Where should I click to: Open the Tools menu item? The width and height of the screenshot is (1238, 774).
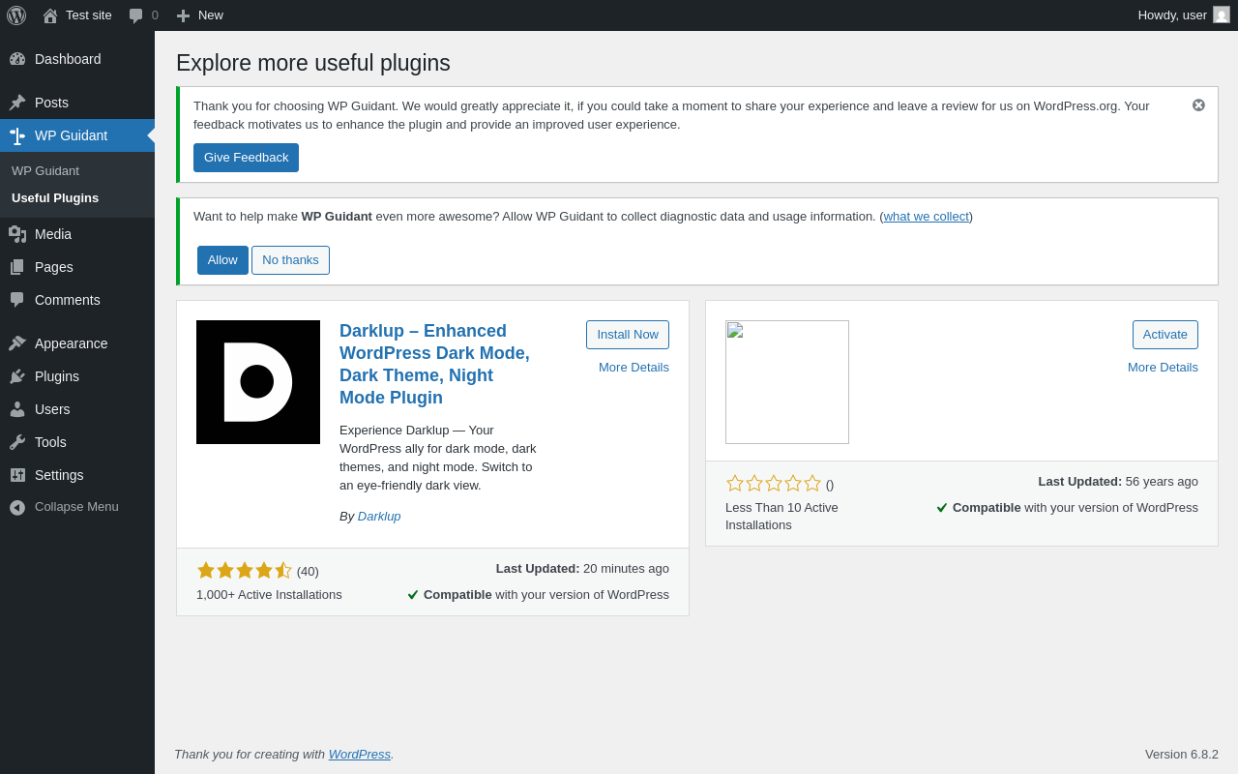[77, 442]
